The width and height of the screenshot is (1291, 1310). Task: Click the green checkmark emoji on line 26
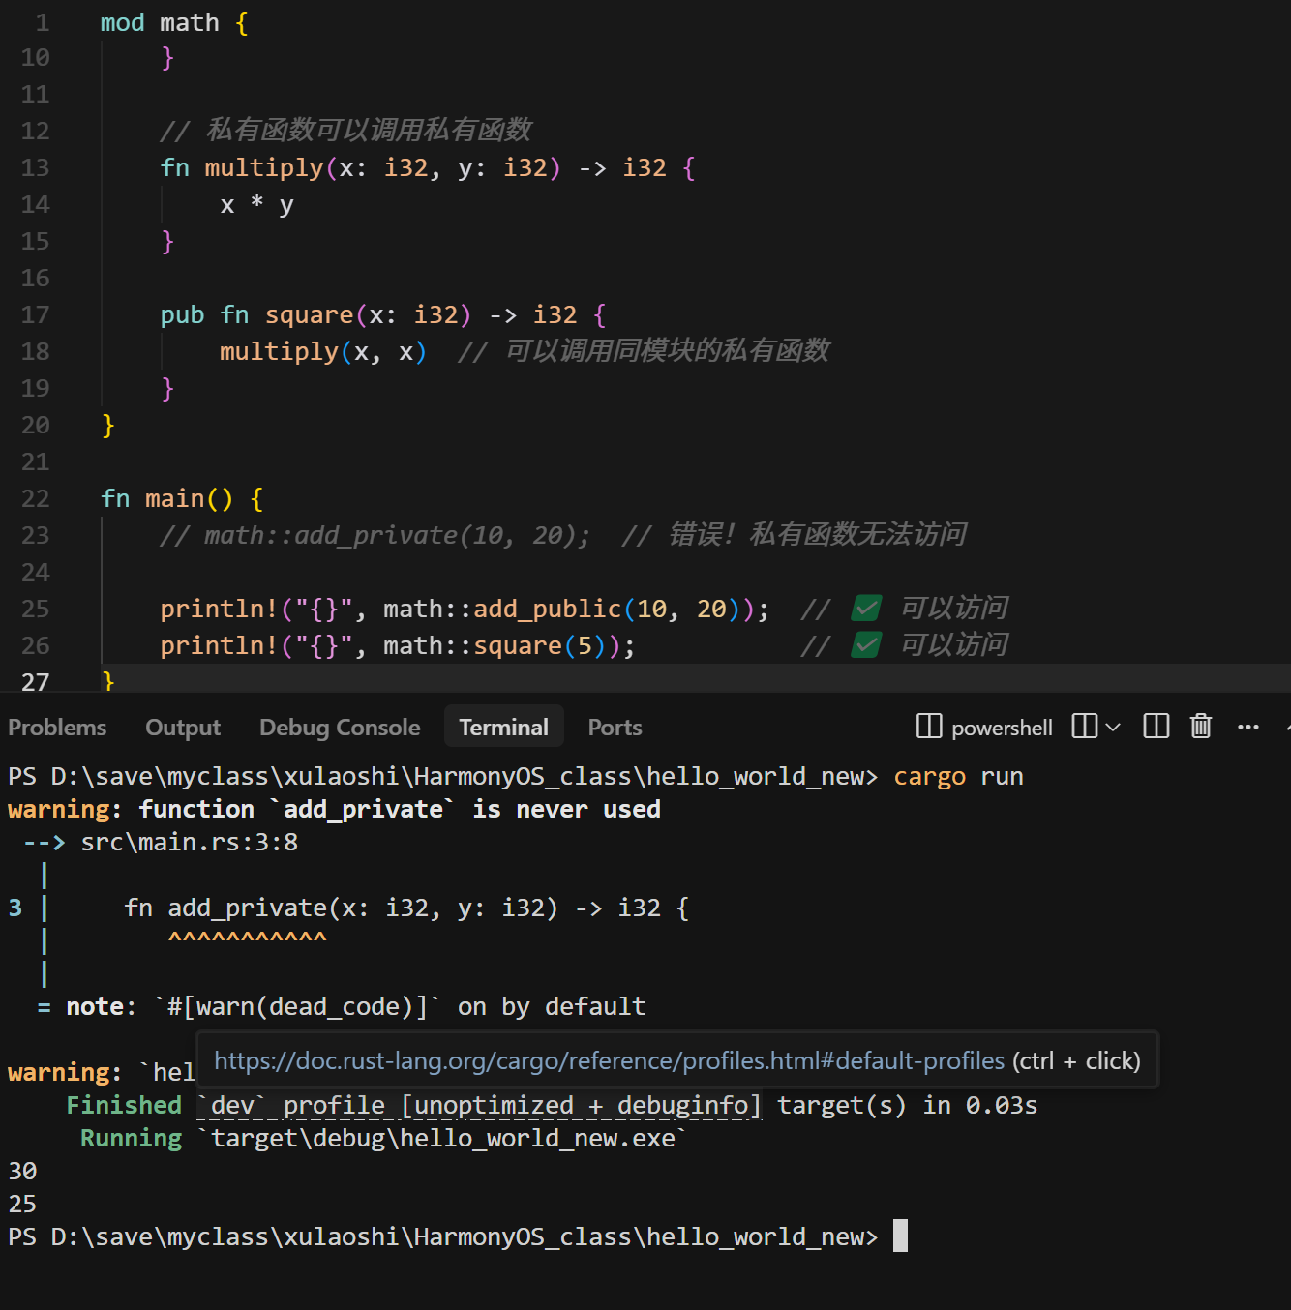pos(866,645)
